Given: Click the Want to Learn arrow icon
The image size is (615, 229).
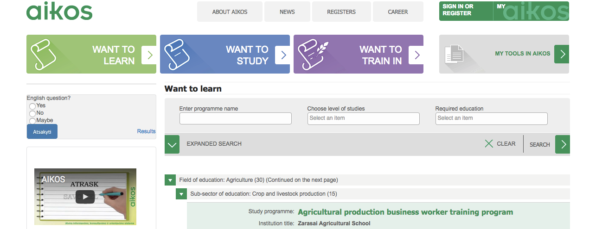Looking at the screenshot, I should (x=149, y=55).
